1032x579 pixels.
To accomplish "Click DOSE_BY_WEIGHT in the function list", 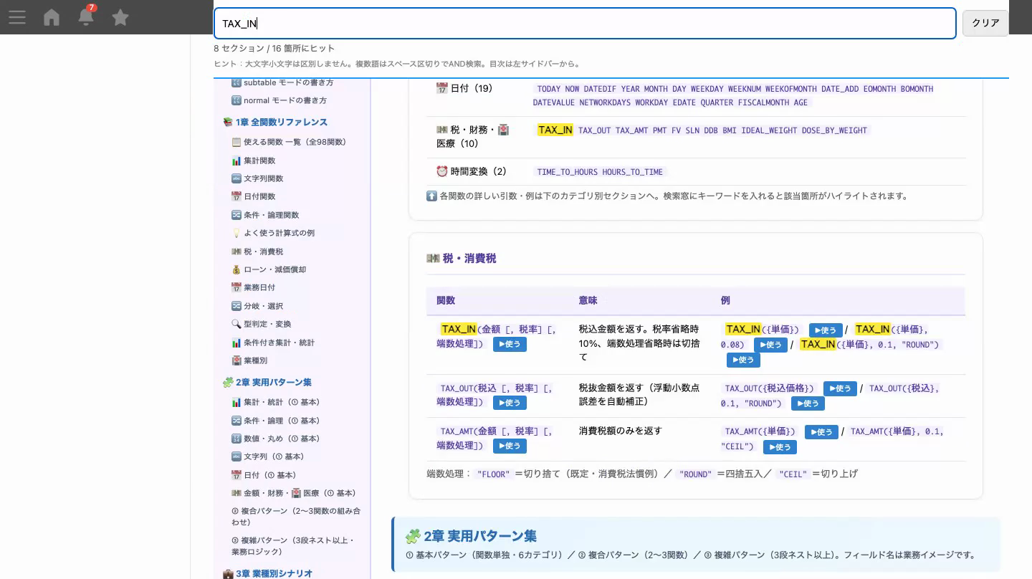I will pyautogui.click(x=834, y=130).
